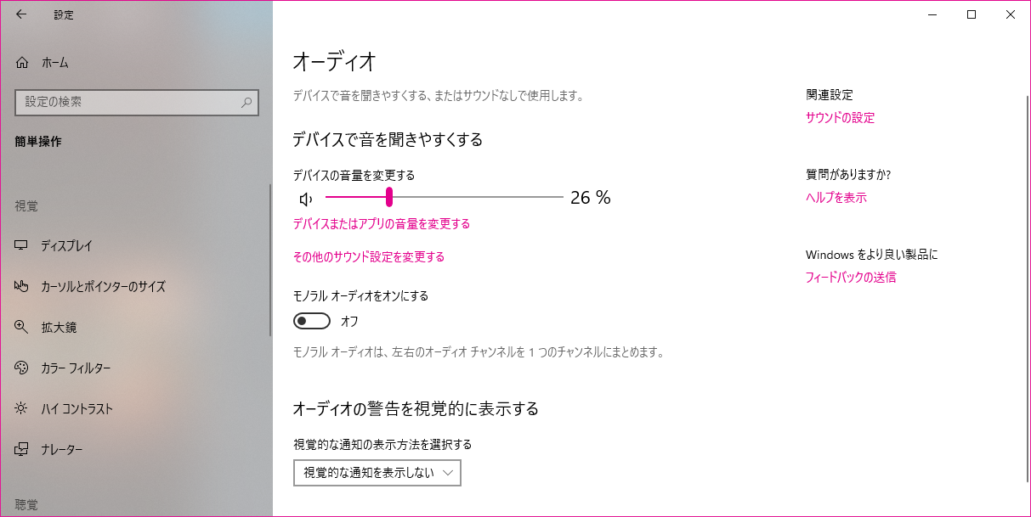Click the settings search input field

coord(127,102)
